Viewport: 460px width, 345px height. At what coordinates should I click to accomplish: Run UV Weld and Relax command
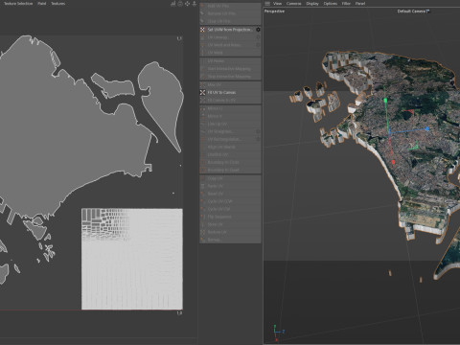pyautogui.click(x=230, y=45)
